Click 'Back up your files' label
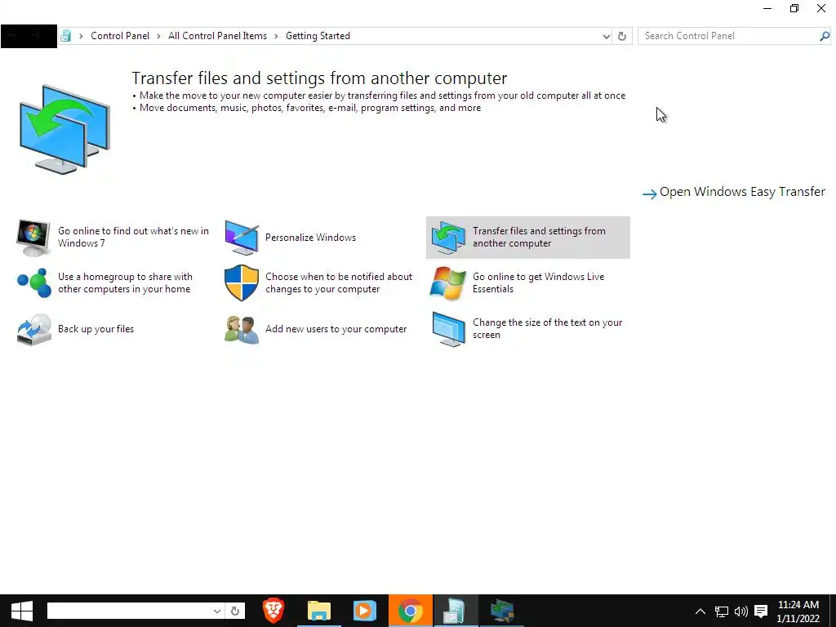The width and height of the screenshot is (836, 627). click(96, 329)
